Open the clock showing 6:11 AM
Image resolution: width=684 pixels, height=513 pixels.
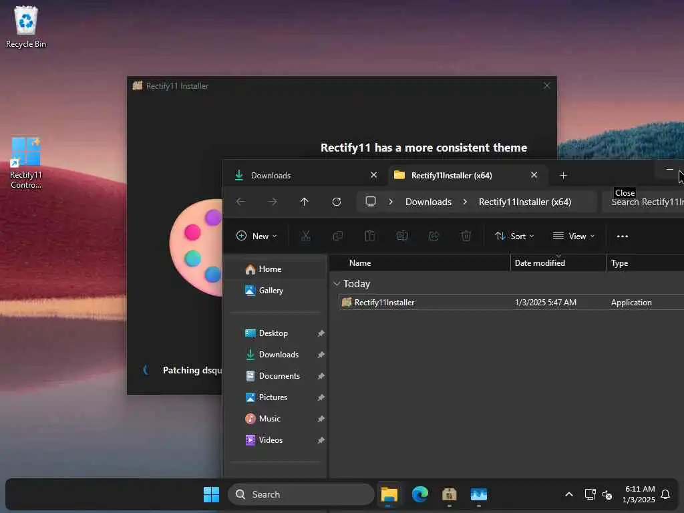tap(639, 494)
